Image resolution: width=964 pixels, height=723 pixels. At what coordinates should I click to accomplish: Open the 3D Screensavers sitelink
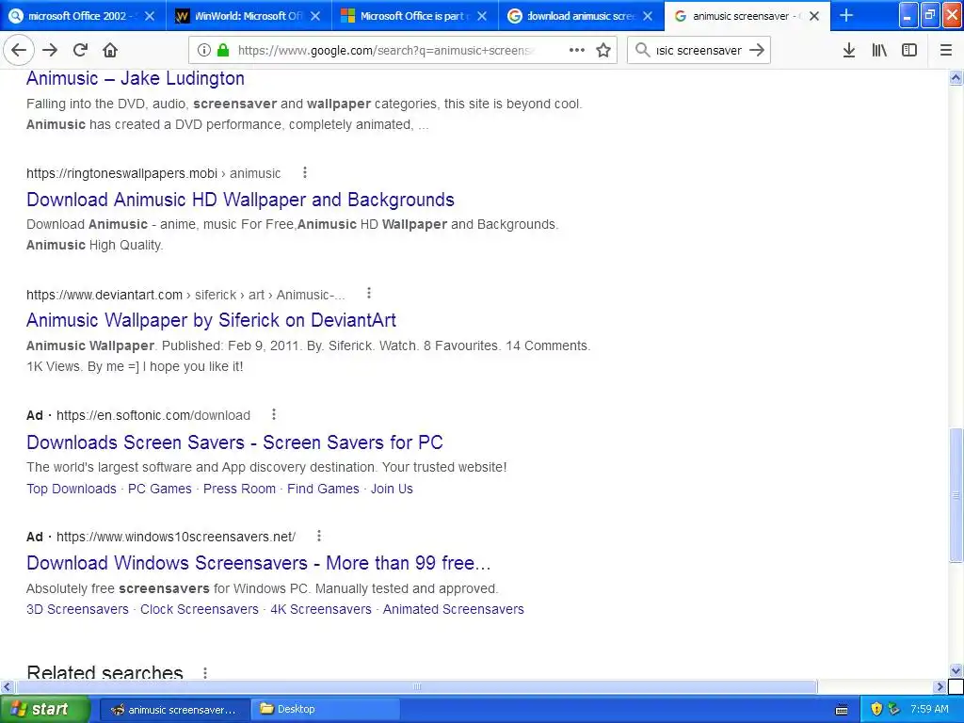tap(77, 609)
